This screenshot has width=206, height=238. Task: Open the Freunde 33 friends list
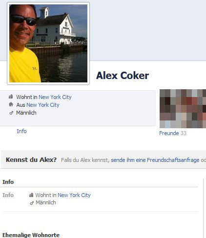click(x=173, y=133)
